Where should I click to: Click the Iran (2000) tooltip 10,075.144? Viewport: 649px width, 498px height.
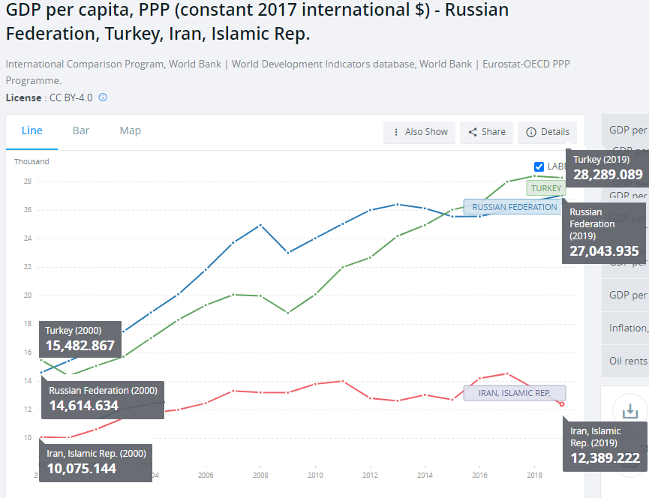82,469
